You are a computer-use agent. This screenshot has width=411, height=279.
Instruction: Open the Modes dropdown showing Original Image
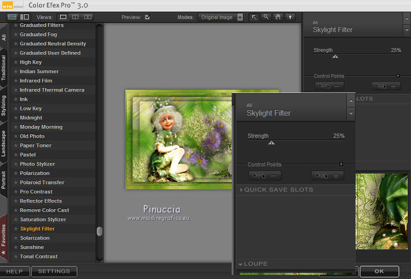click(x=220, y=17)
